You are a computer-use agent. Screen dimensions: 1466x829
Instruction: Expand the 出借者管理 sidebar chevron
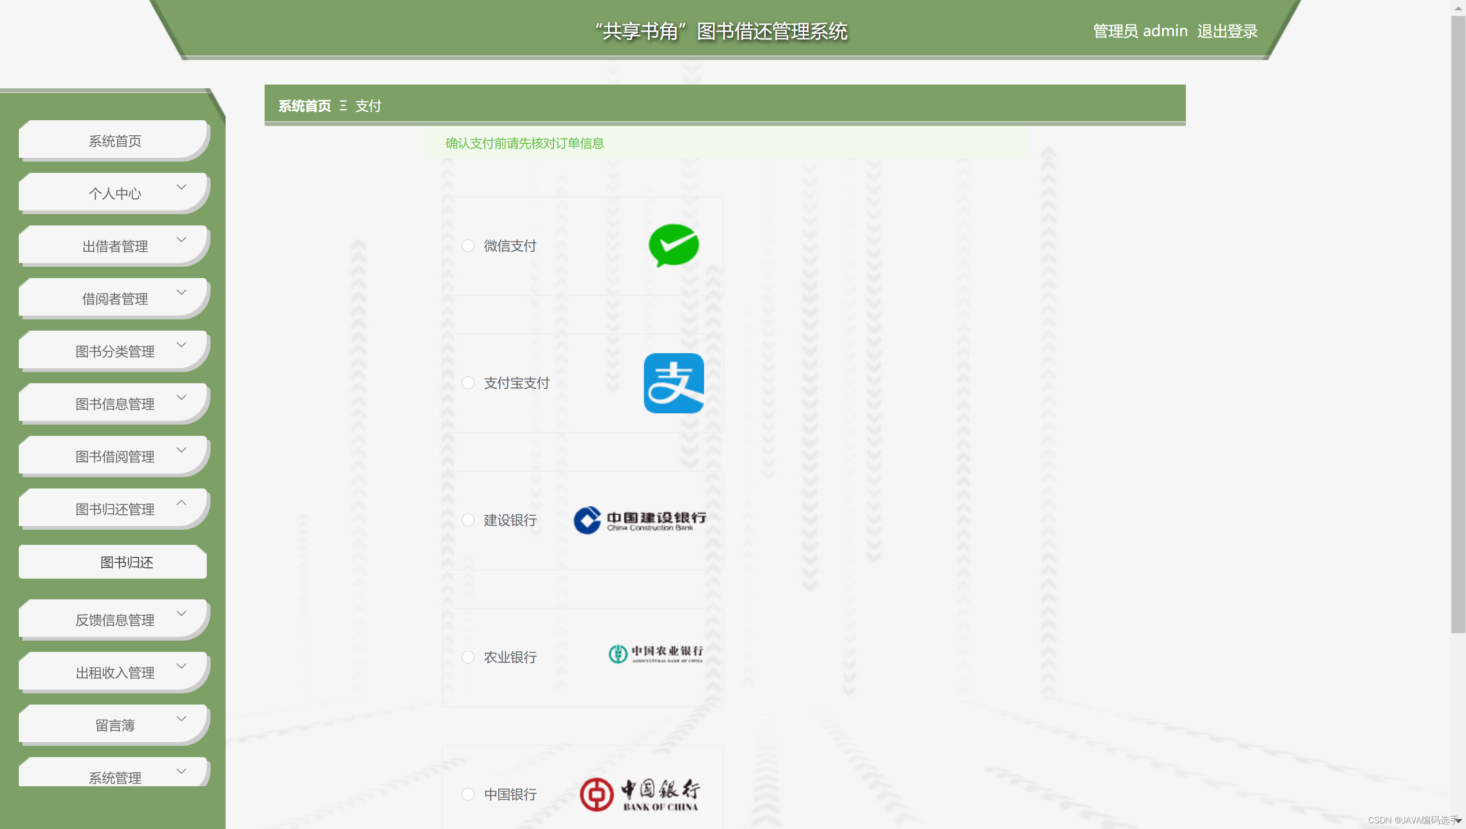pos(181,240)
